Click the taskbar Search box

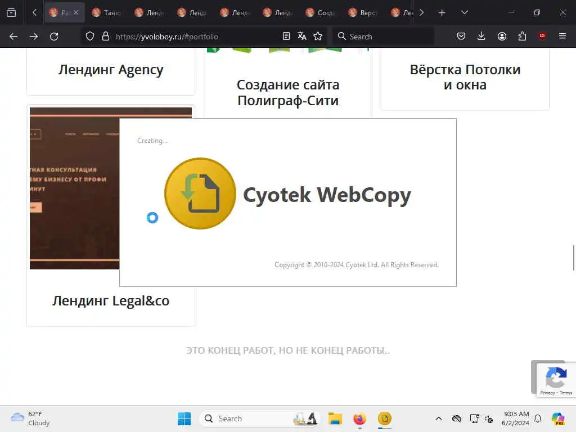[260, 418]
